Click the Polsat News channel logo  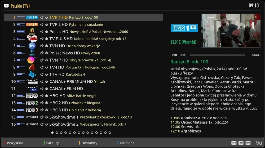[32, 53]
